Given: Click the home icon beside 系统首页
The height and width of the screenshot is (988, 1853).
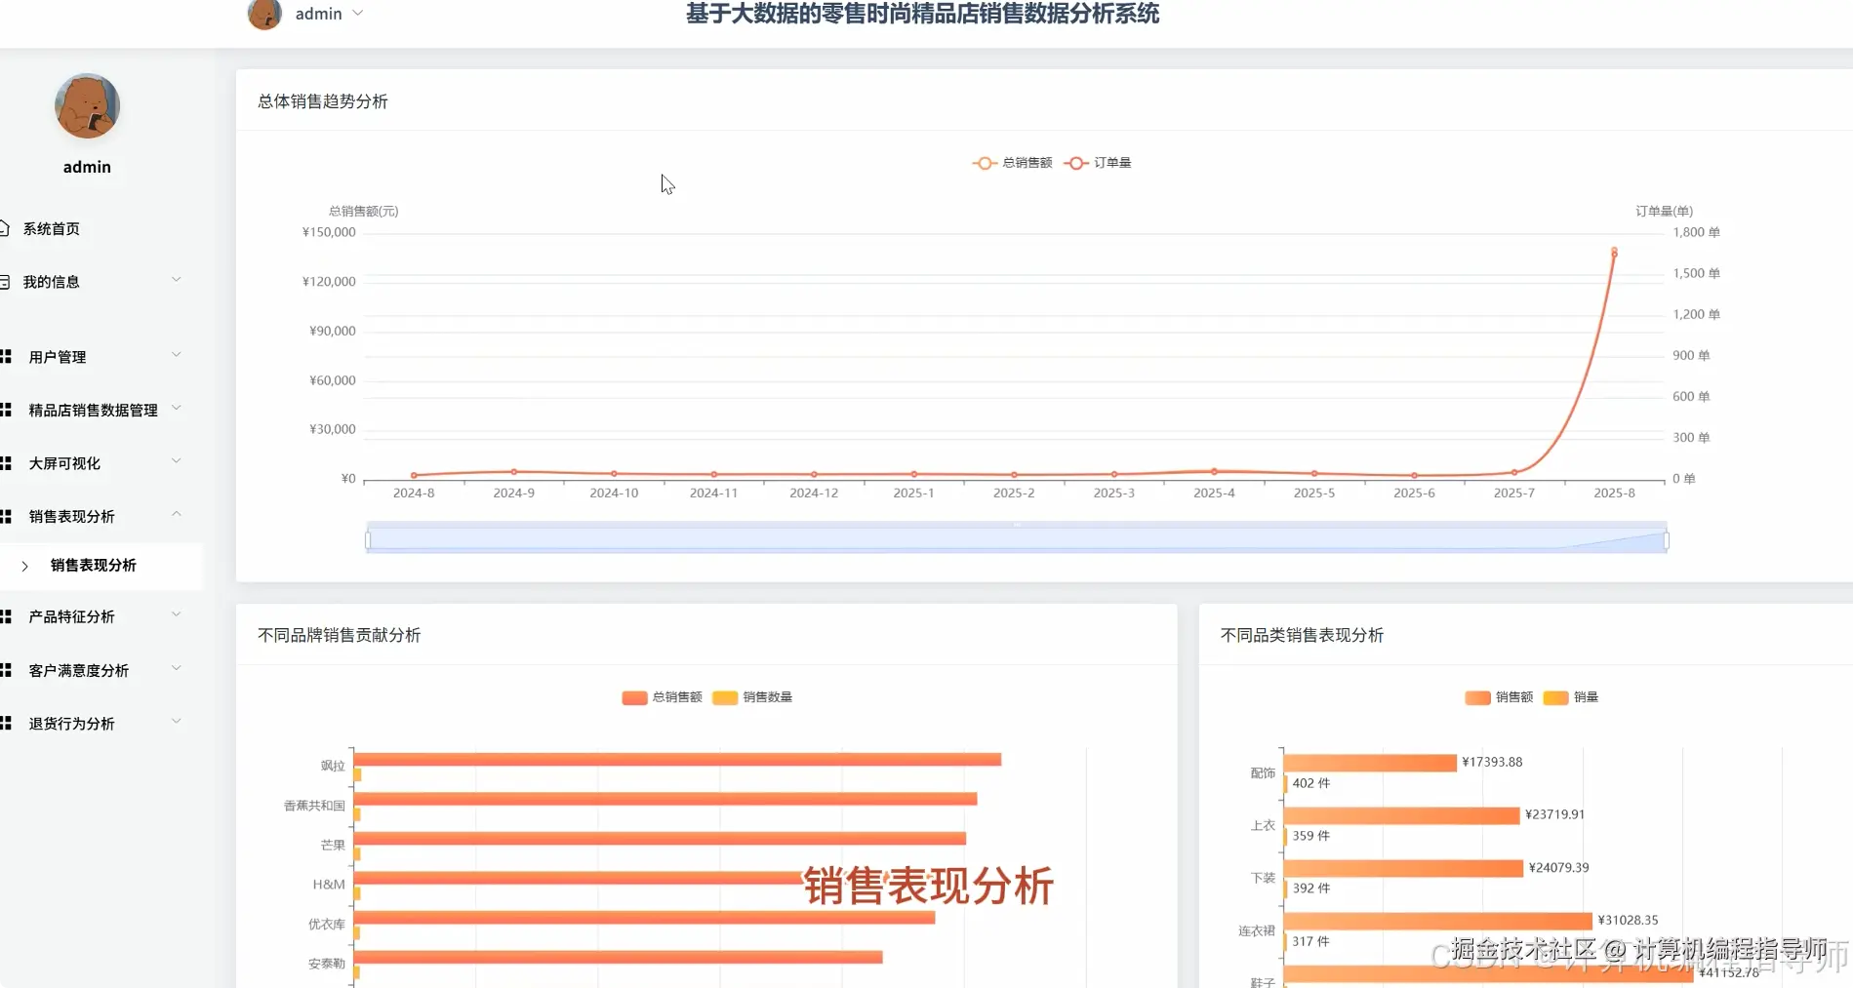Looking at the screenshot, I should click(x=4, y=228).
